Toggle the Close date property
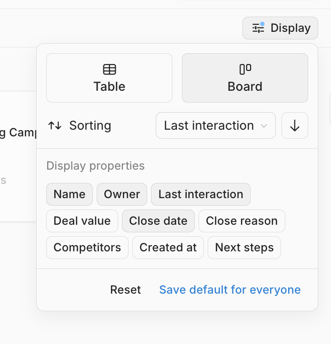Viewport: 331px width, 344px height. [158, 221]
